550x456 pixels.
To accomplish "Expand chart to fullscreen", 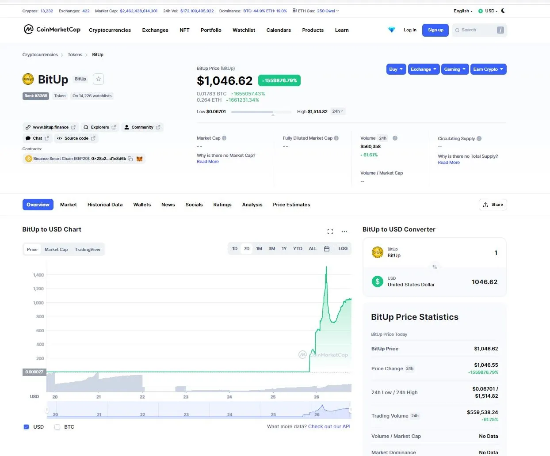I will pos(330,231).
